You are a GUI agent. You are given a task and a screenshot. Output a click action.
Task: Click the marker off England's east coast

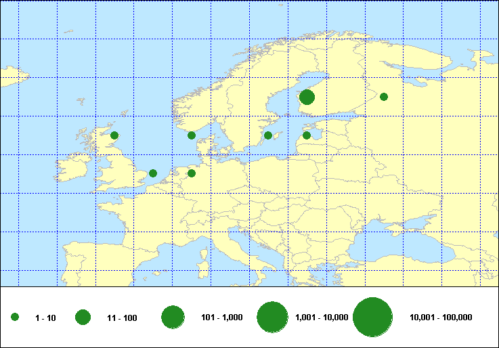point(153,173)
